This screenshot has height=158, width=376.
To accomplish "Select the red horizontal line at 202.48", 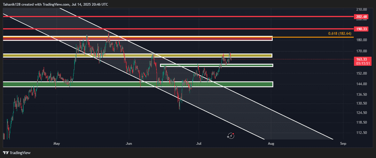I will [x=178, y=17].
